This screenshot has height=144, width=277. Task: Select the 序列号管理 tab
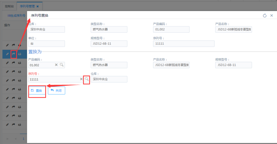26,6
